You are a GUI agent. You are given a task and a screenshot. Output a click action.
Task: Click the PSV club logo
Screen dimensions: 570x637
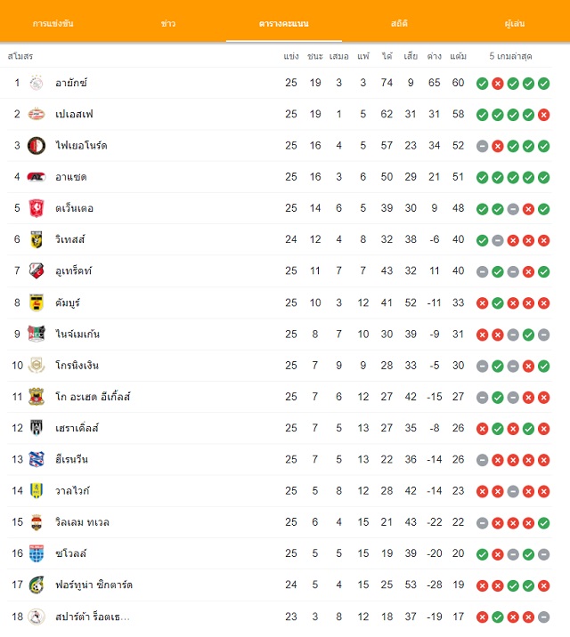37,114
